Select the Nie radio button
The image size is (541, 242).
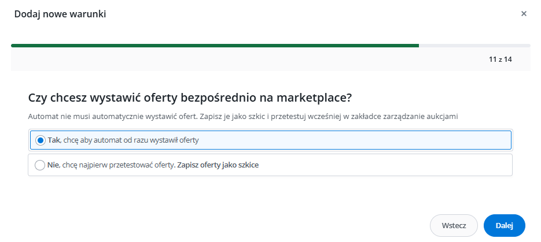tap(40, 165)
